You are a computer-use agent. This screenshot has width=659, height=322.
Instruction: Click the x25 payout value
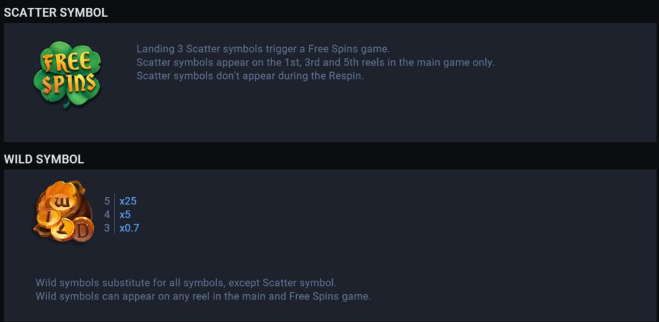pos(128,201)
